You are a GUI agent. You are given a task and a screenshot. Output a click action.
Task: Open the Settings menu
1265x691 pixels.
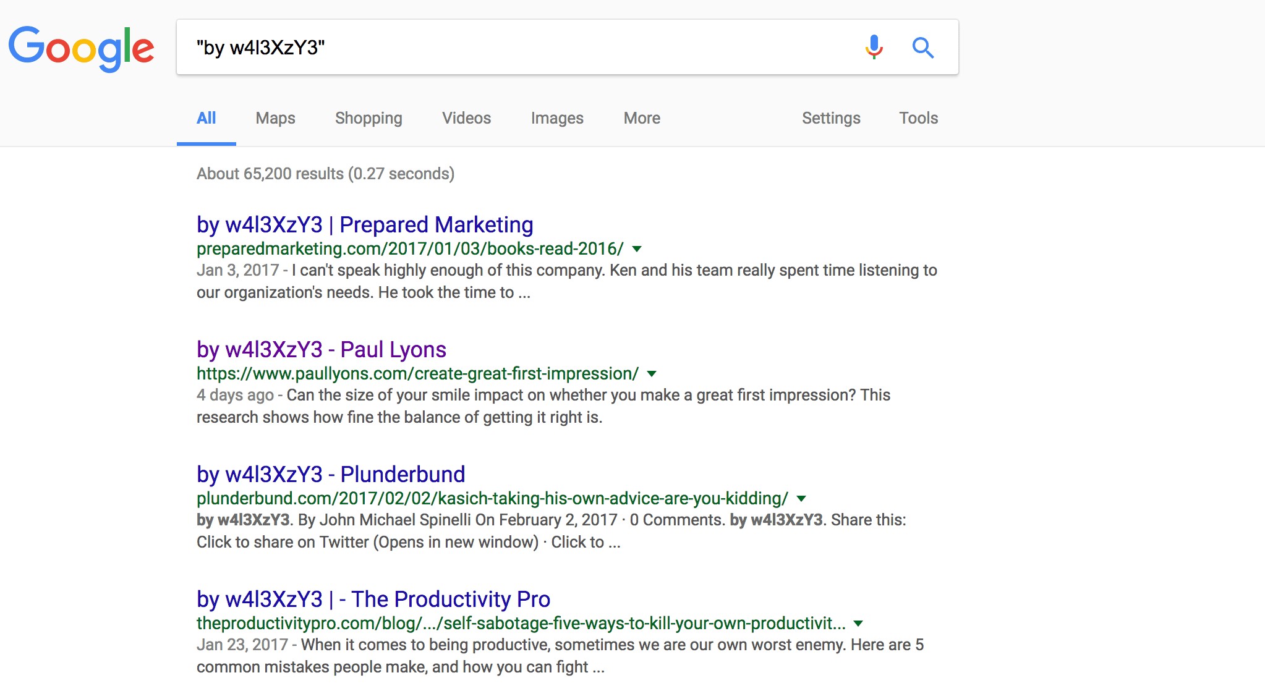(830, 118)
